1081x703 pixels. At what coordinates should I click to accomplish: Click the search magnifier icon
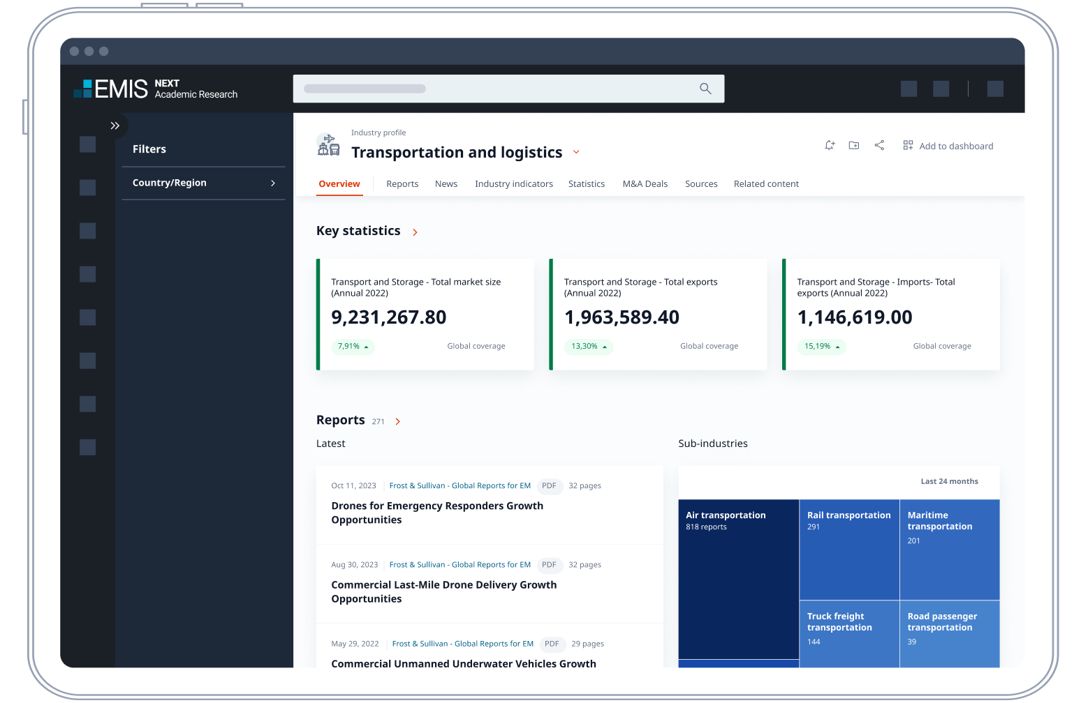(x=705, y=89)
